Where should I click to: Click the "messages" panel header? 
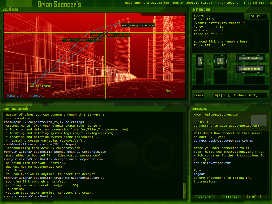pos(199,108)
